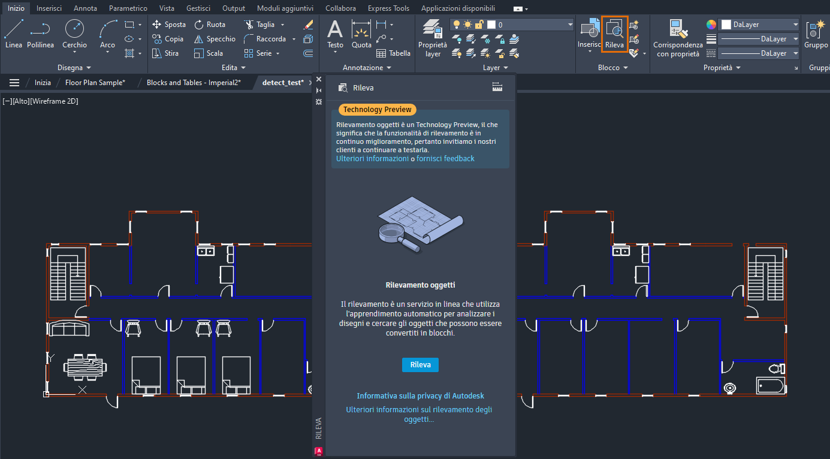Open Proprietà layer manager
Image resolution: width=830 pixels, height=459 pixels.
(x=433, y=37)
